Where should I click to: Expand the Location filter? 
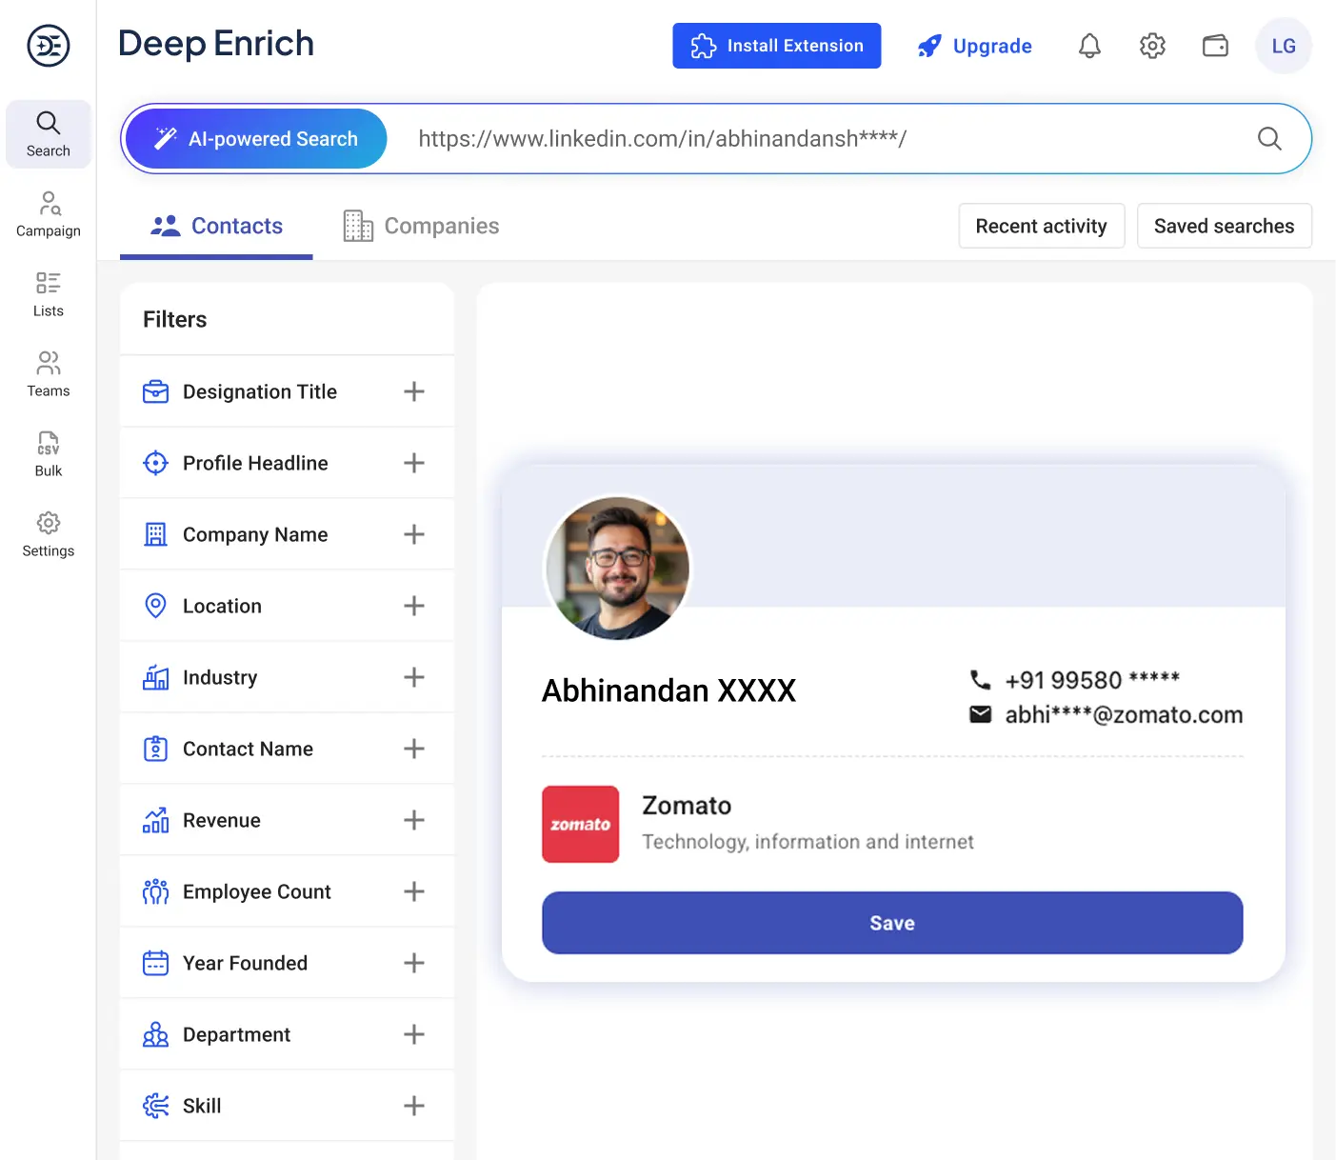point(413,606)
